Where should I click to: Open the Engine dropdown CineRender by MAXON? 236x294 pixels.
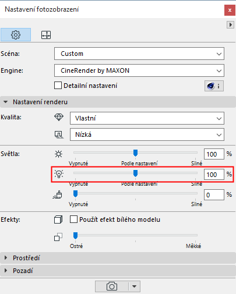pyautogui.click(x=139, y=70)
